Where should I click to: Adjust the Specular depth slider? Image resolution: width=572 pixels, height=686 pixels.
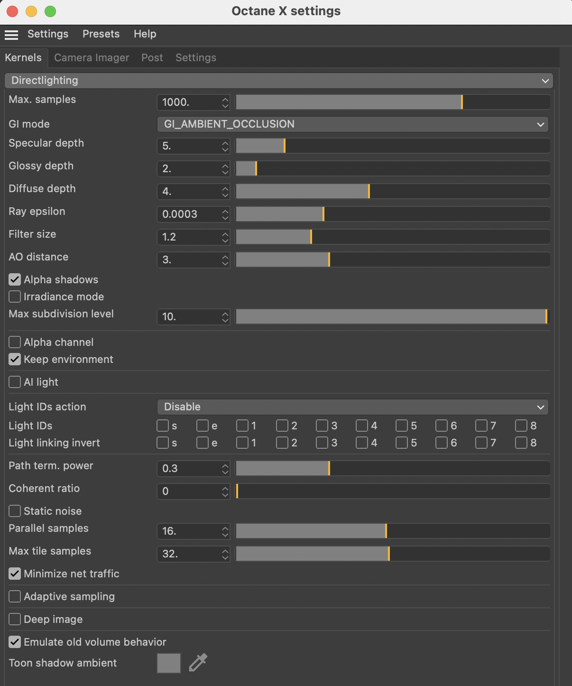coord(393,146)
